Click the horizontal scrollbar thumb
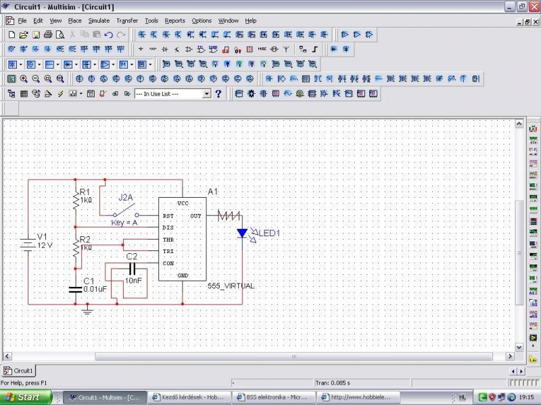The image size is (541, 405). click(x=293, y=356)
